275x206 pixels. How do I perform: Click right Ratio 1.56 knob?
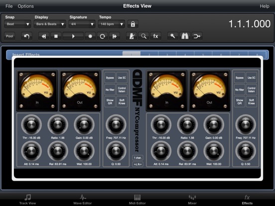click(x=187, y=125)
